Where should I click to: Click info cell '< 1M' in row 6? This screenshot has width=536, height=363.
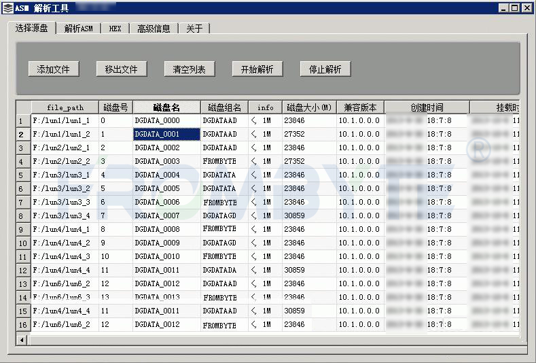point(265,188)
